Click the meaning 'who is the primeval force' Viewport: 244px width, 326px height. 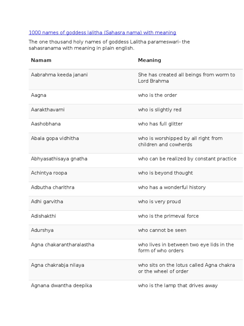tap(168, 216)
